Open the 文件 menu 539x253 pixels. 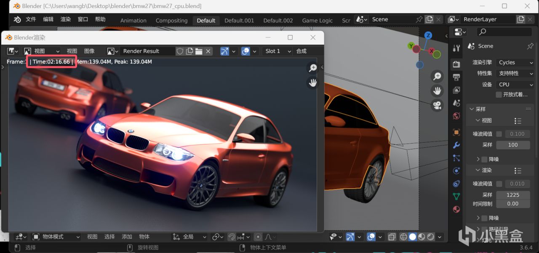point(31,19)
